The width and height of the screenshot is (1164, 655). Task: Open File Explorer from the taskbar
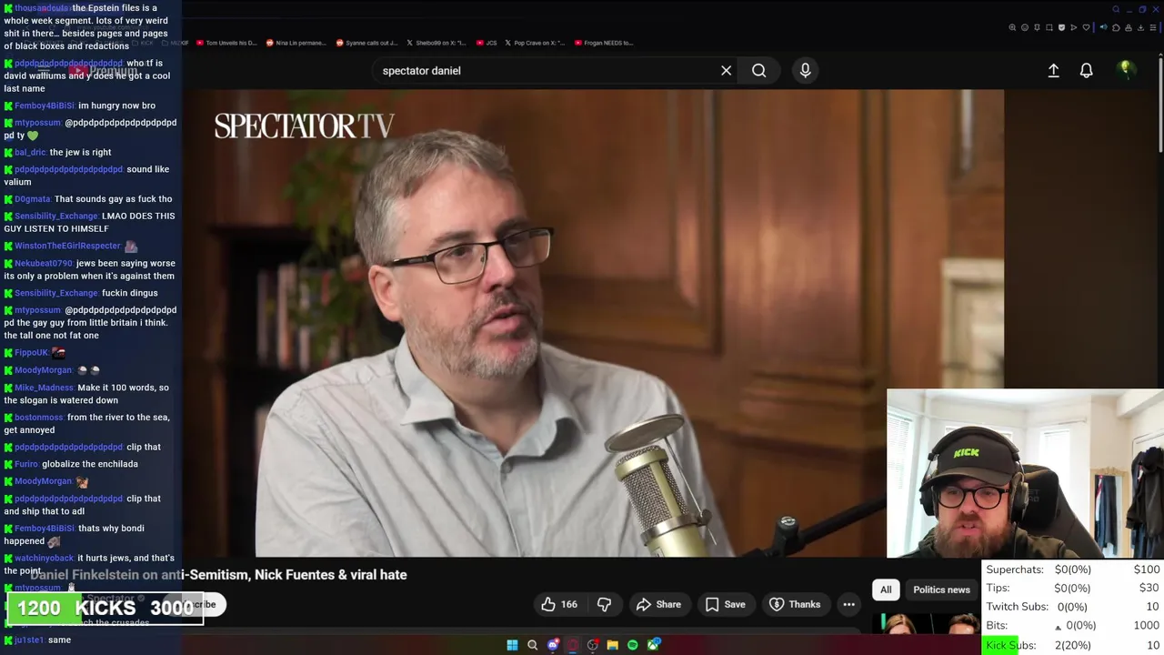tap(613, 645)
